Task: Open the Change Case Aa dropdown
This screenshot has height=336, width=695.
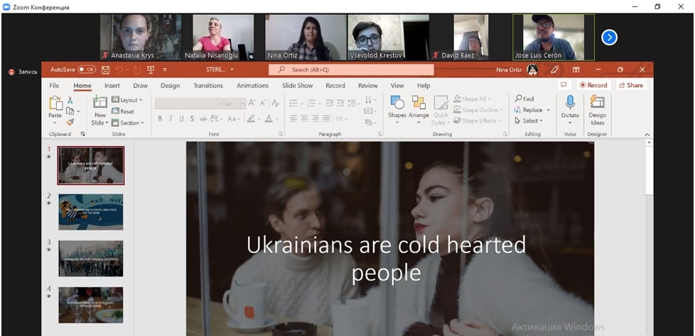Action: pos(234,118)
